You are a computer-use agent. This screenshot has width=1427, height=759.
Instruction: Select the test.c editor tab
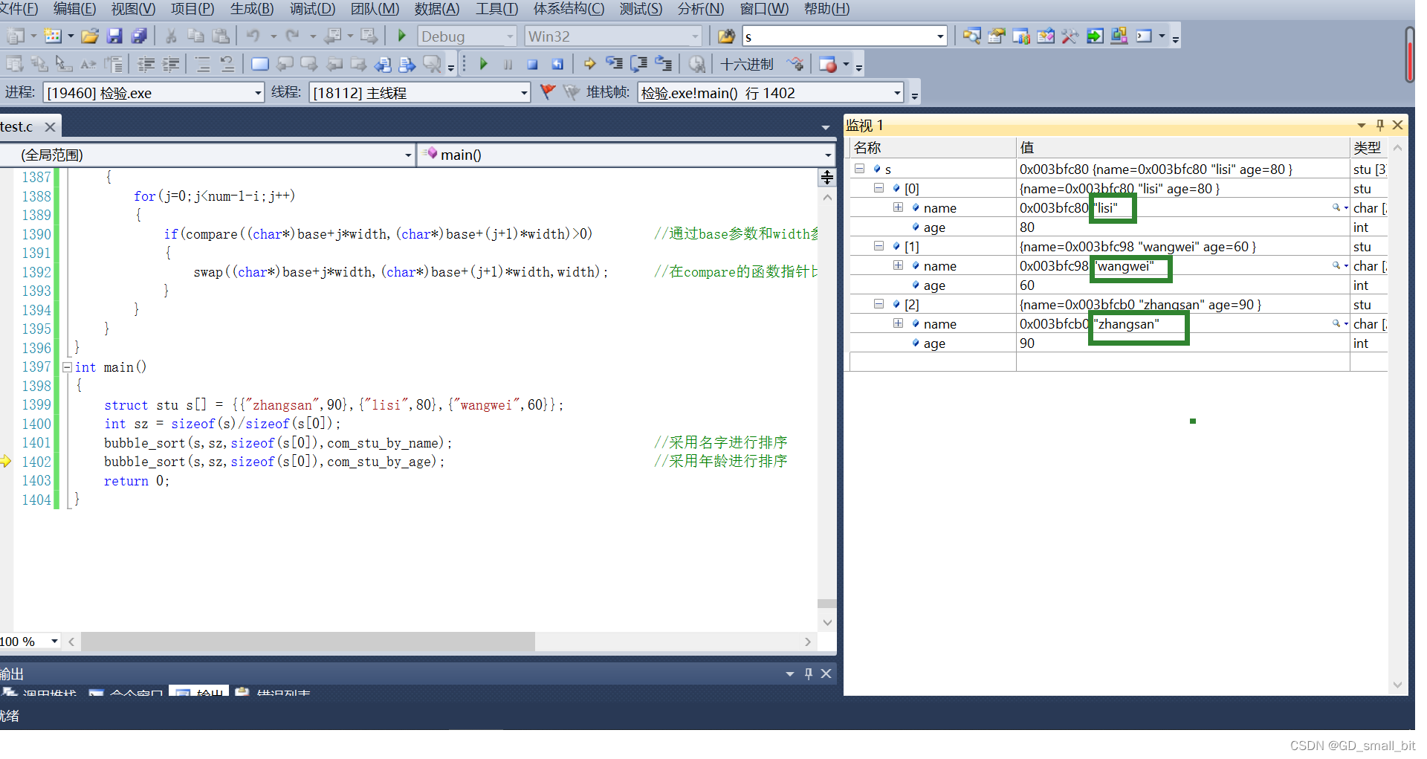coord(18,126)
